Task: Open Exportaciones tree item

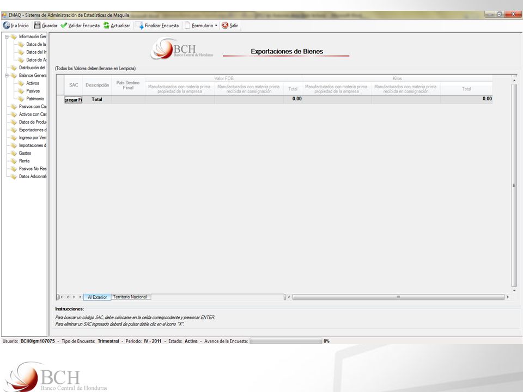Action: (x=32, y=130)
